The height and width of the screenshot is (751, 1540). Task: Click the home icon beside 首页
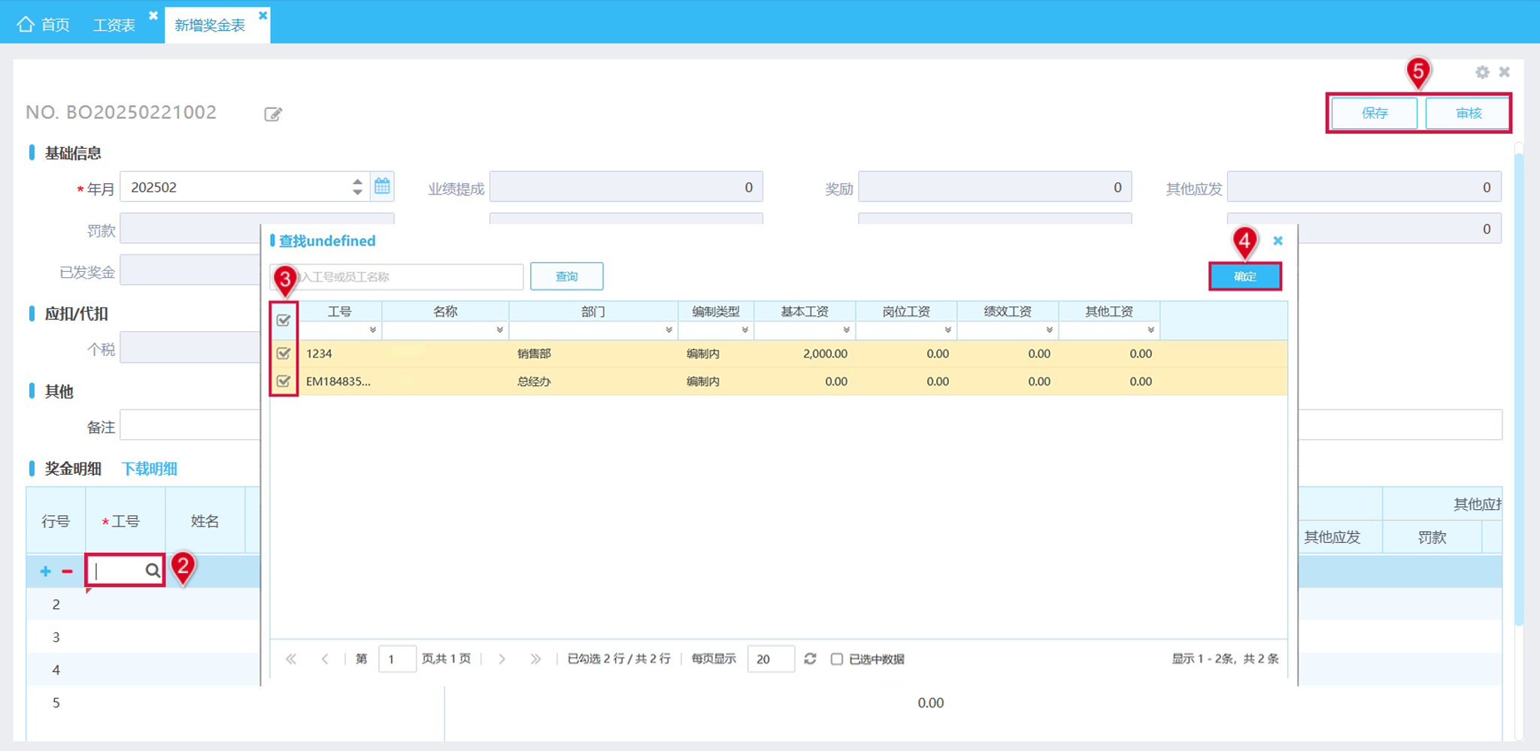click(25, 25)
